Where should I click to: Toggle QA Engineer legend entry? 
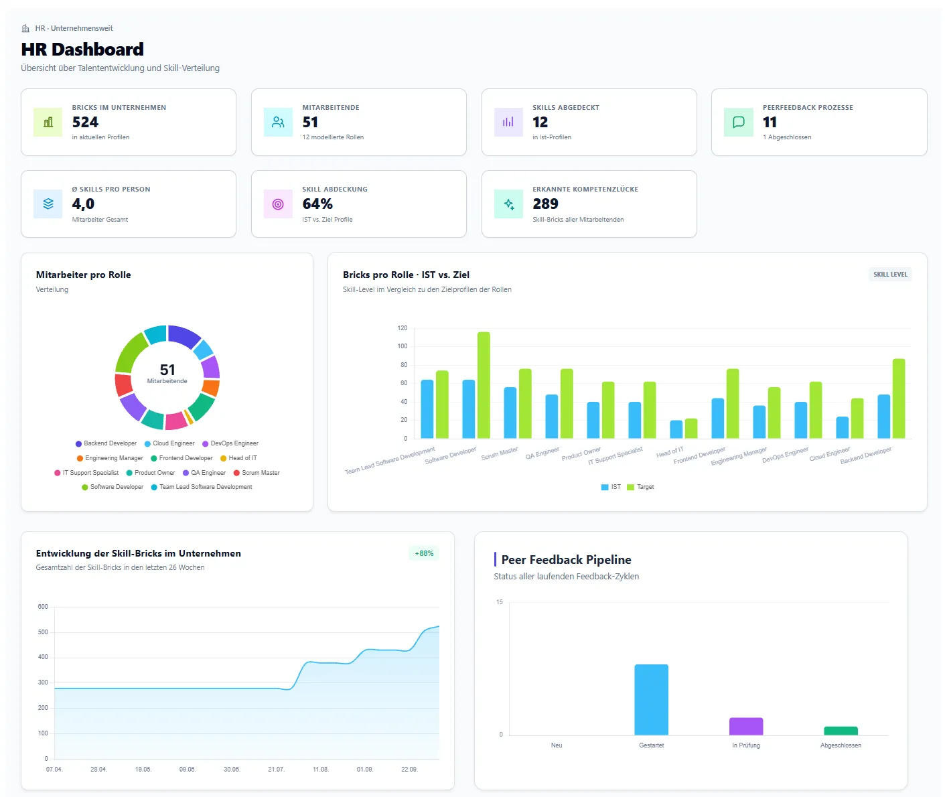pos(204,473)
